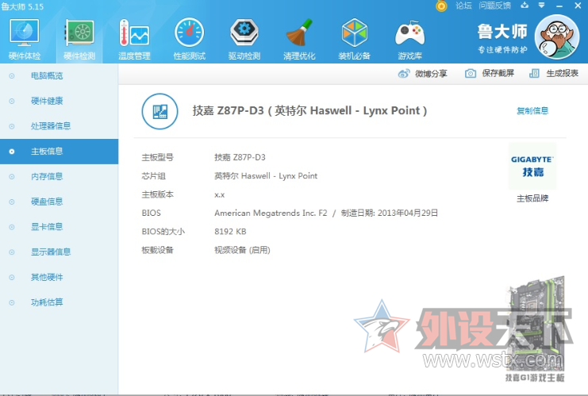The height and width of the screenshot is (396, 588).
Task: Click 视频设备 (启用) onboard device value
Action: pos(242,250)
